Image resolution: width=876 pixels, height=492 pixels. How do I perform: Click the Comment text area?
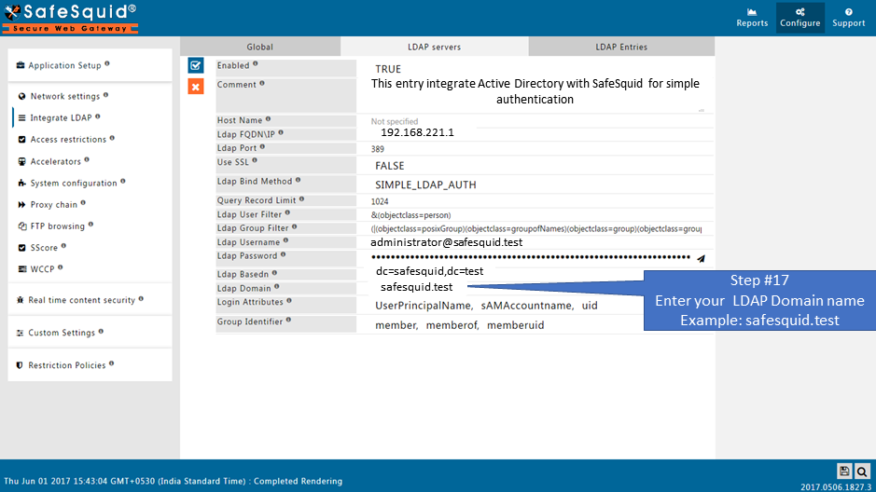coord(535,95)
